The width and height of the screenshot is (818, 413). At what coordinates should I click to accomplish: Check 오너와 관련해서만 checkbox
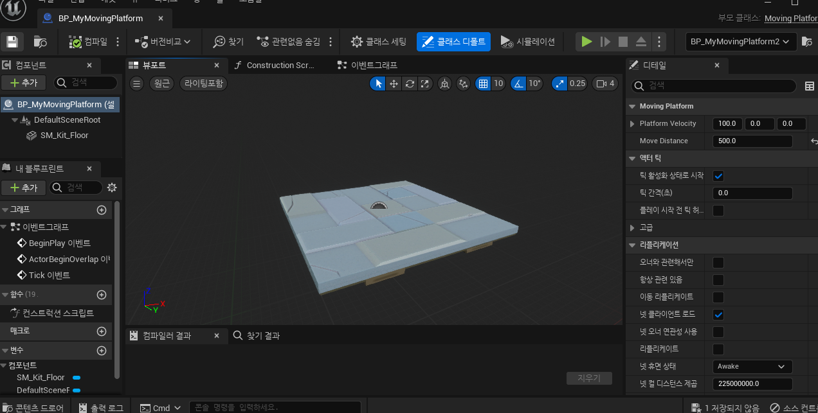718,263
